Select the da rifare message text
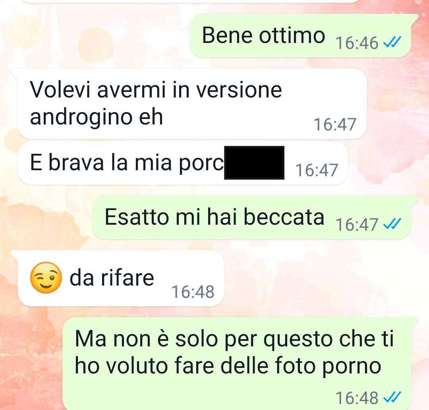This screenshot has width=429, height=410. click(112, 278)
